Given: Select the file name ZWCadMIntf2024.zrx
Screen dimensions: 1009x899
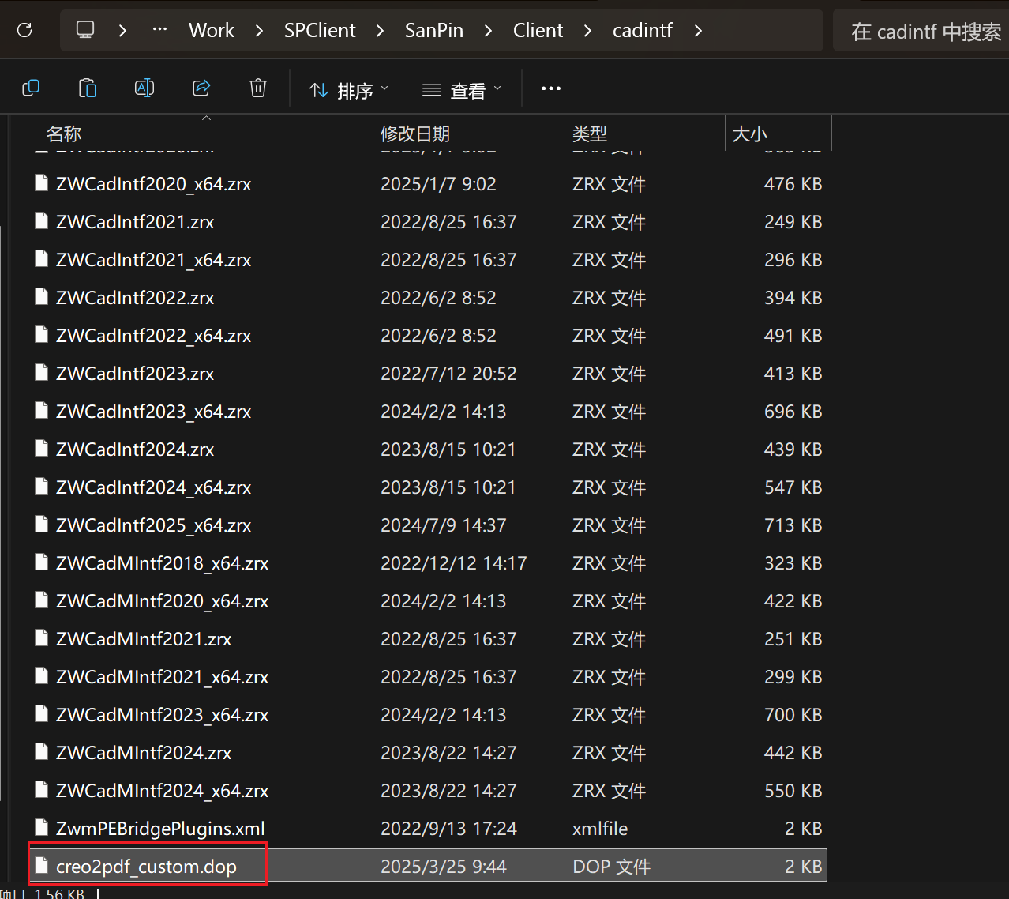Looking at the screenshot, I should tap(144, 752).
